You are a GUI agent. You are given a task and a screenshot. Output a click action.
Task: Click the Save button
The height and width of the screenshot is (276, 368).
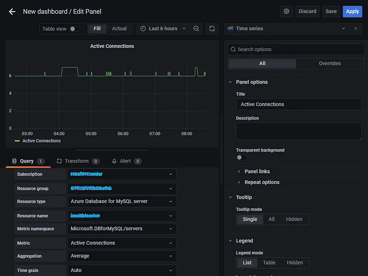point(331,12)
